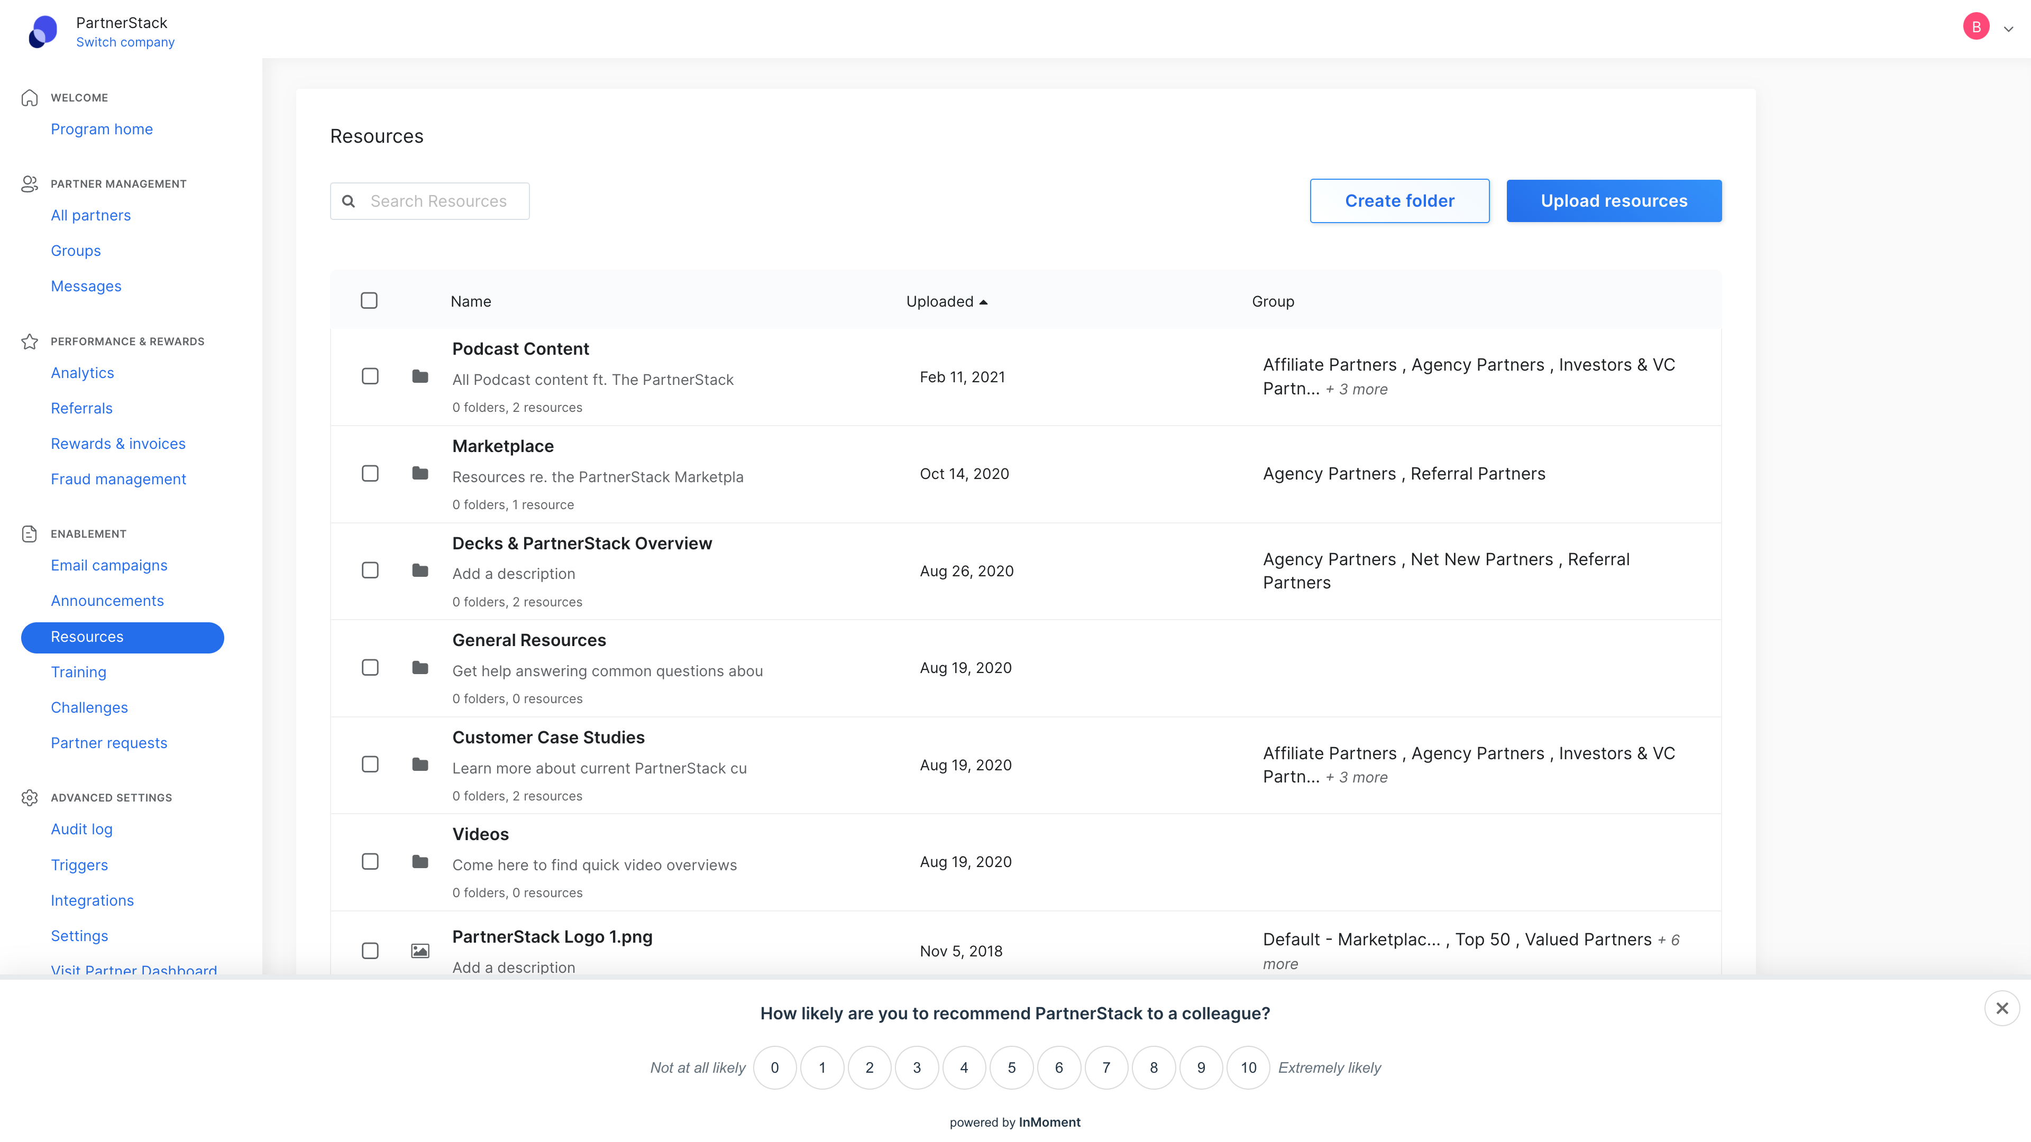Click the PartnerStack logo icon

tap(42, 32)
